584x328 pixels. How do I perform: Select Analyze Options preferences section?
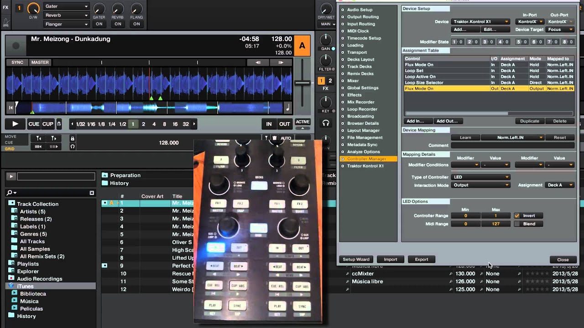(363, 152)
